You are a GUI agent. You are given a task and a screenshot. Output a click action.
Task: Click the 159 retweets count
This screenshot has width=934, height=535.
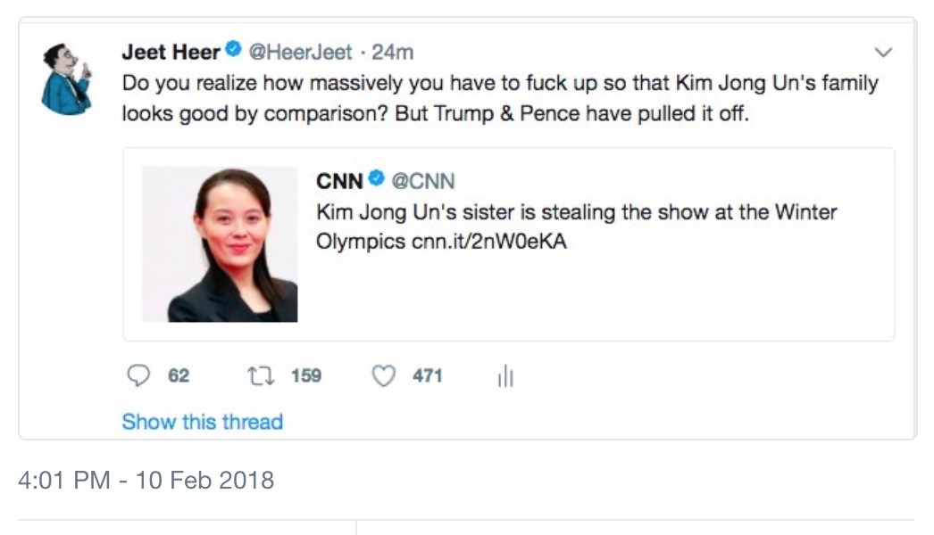[306, 375]
